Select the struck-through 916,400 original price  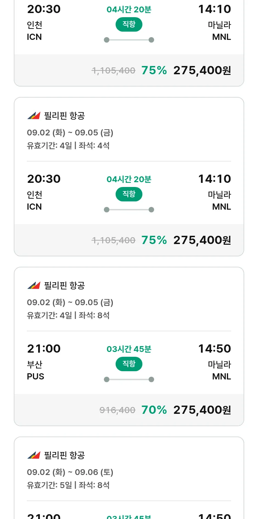117,410
